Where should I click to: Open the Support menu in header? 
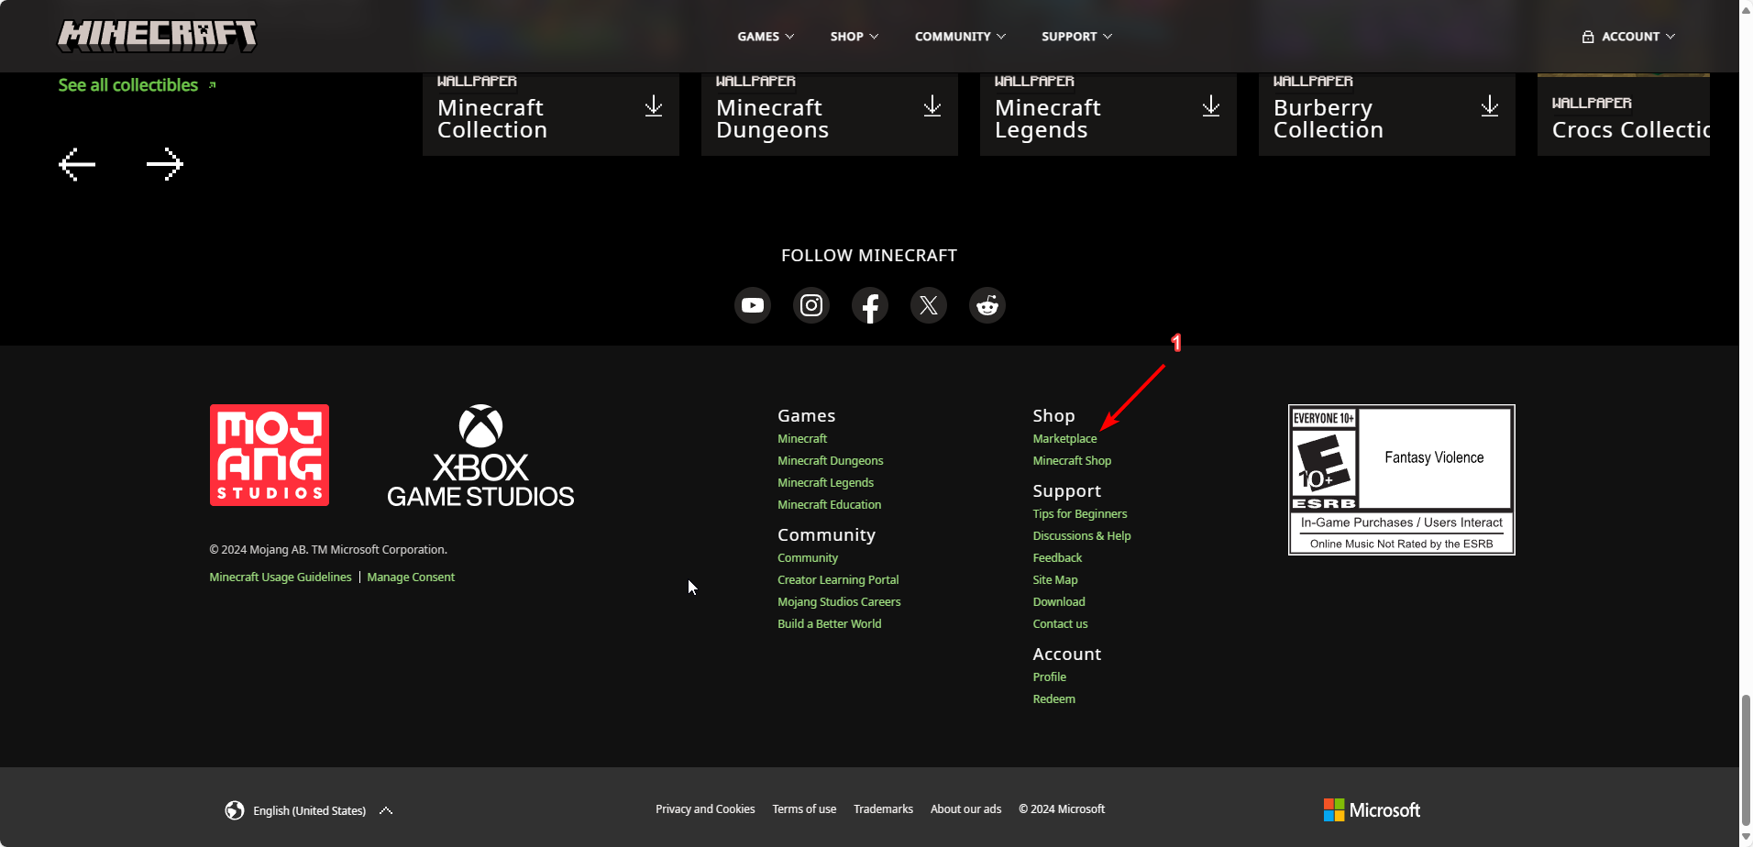pyautogui.click(x=1076, y=37)
